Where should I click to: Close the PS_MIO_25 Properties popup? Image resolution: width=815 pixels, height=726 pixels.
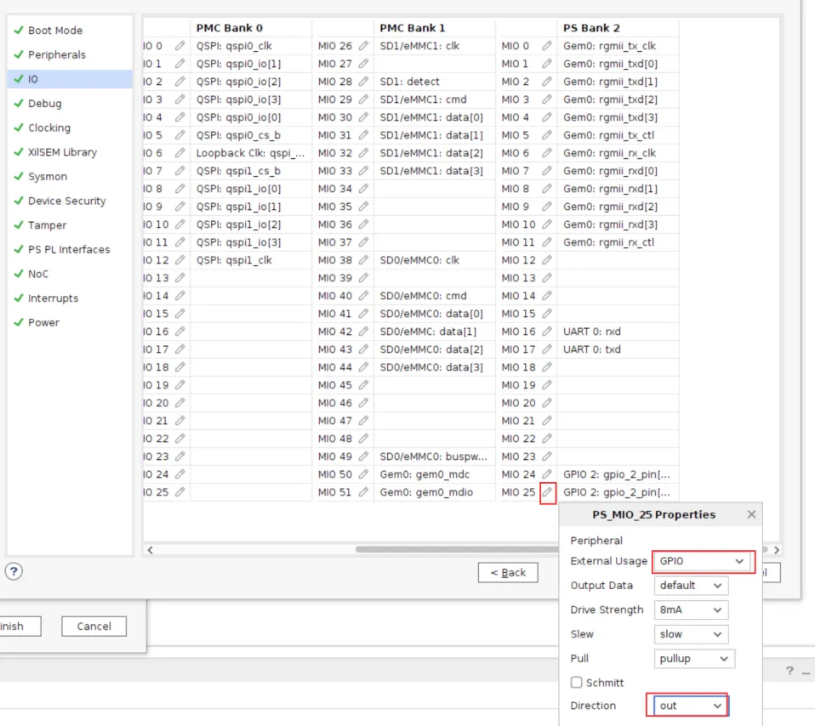tap(751, 514)
